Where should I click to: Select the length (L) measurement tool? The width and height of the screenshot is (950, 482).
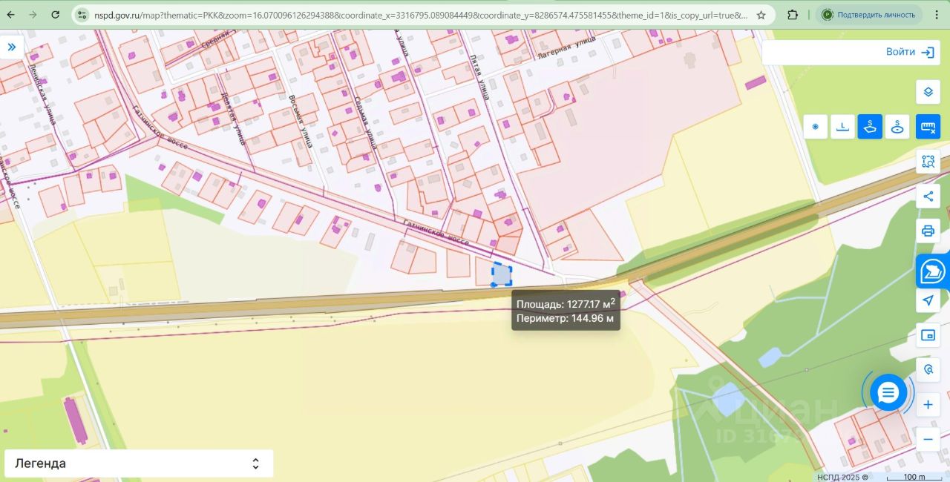click(842, 127)
